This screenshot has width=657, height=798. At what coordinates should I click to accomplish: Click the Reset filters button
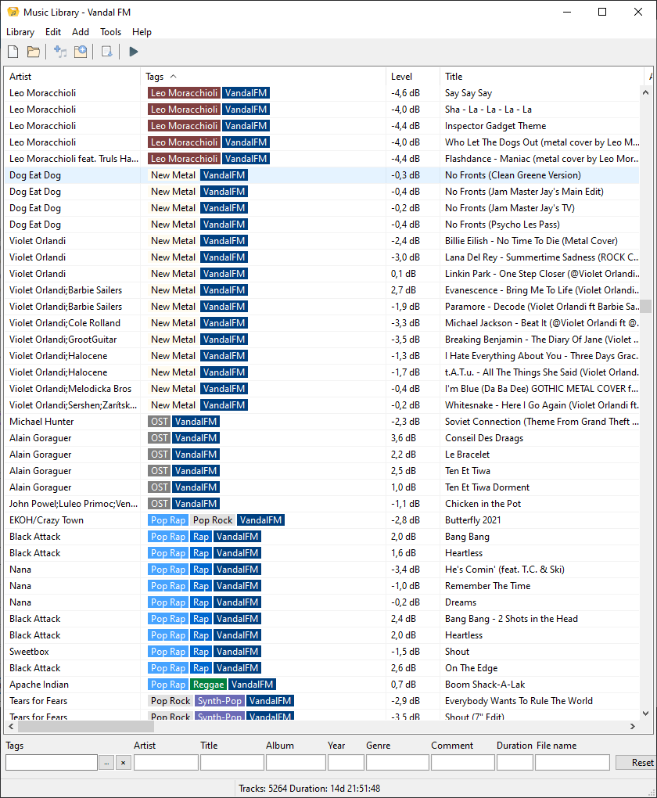tap(636, 762)
